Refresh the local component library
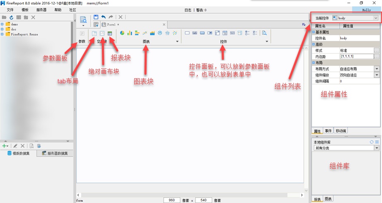This screenshot has height=203, width=382. click(372, 142)
